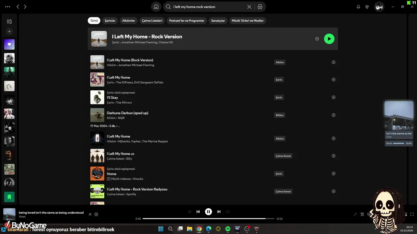Open notifications bell icon
This screenshot has width=417, height=234.
[358, 6]
